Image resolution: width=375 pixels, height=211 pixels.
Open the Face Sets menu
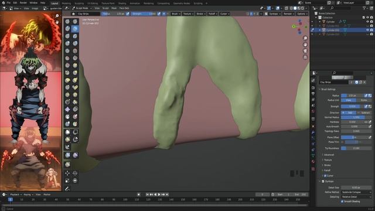pos(124,8)
